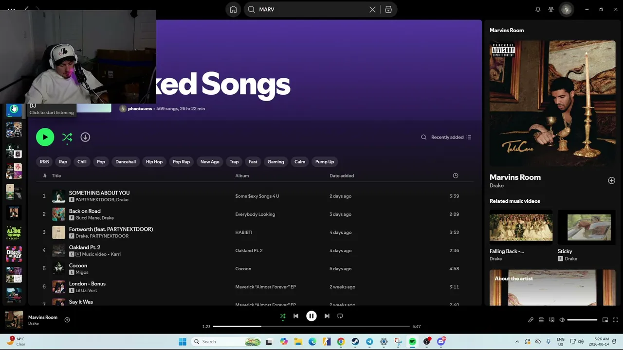The width and height of the screenshot is (623, 350).
Task: Select the New Age filter chip
Action: pyautogui.click(x=210, y=162)
